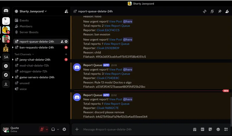Click the red NEW messages marker
The width and height of the screenshot is (232, 136).
(226, 91)
